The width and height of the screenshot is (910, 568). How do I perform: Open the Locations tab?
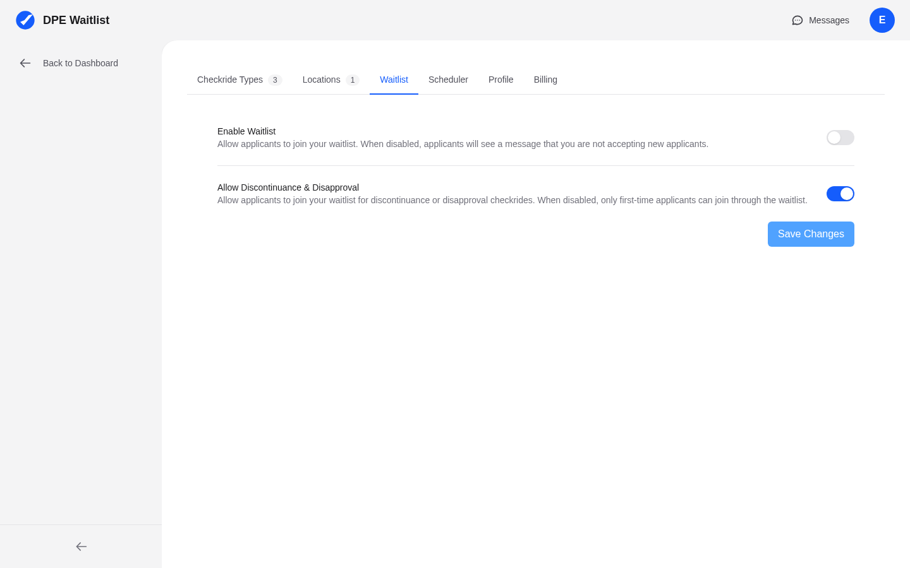[321, 80]
